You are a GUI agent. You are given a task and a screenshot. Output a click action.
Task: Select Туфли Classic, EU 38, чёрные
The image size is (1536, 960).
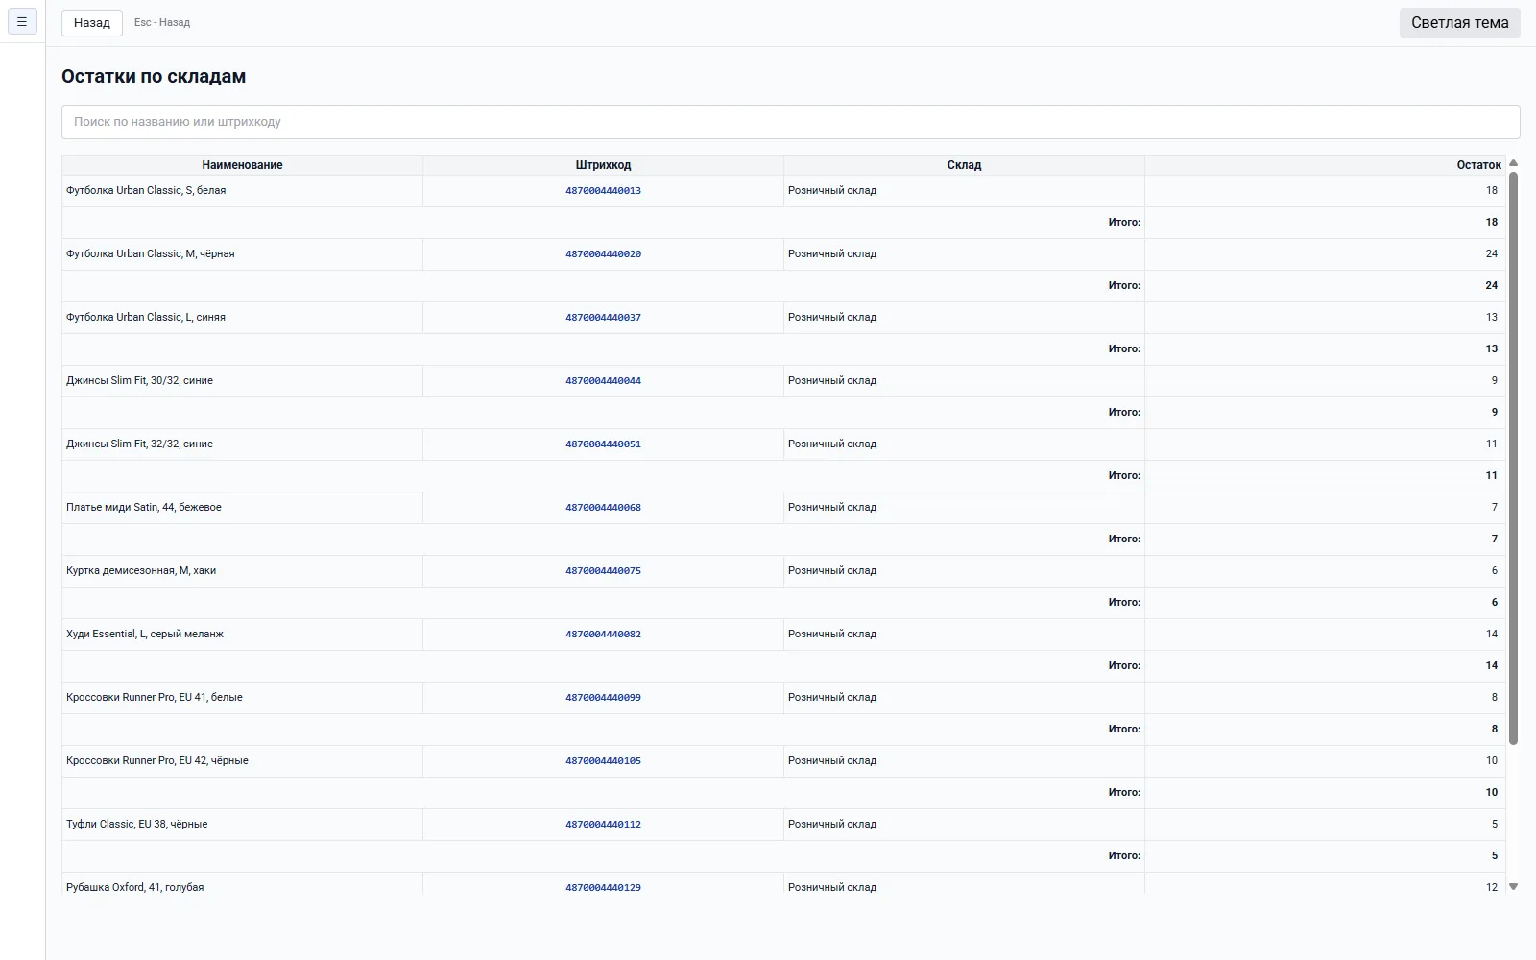pos(137,825)
